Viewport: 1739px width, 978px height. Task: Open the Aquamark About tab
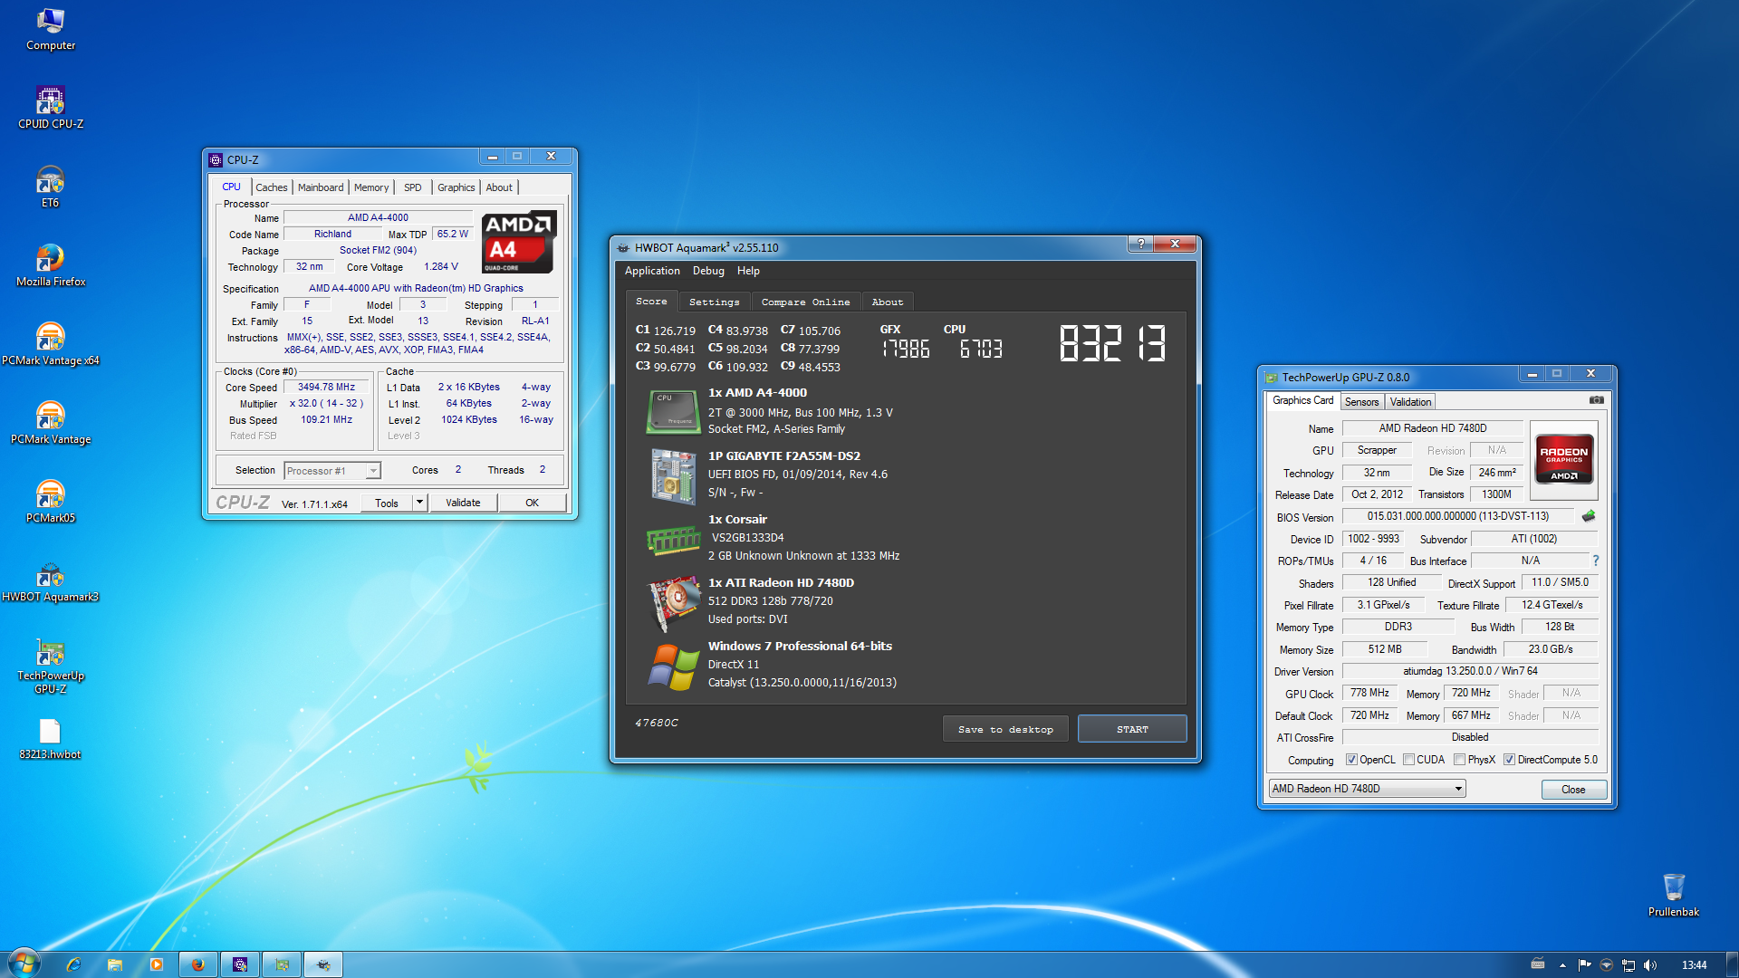coord(888,302)
